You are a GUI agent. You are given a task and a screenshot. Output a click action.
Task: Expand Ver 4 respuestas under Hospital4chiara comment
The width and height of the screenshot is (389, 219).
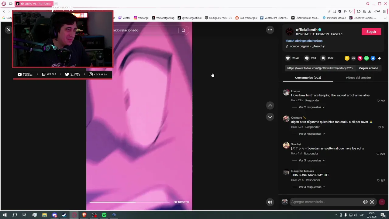(312, 187)
